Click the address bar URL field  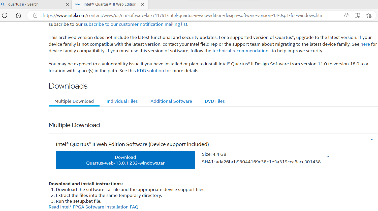(x=183, y=15)
